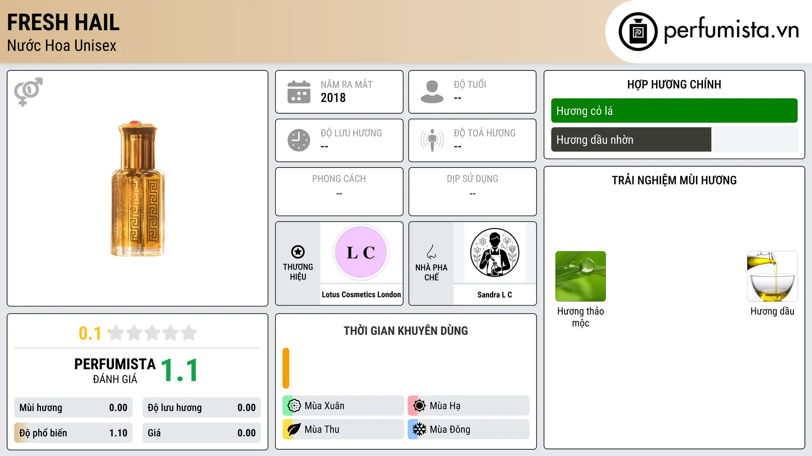Click the Sandra L C perfumer name
This screenshot has height=456, width=812.
494,295
